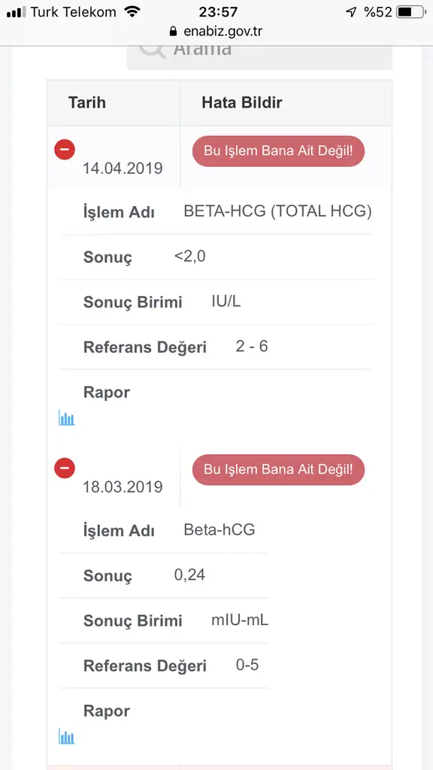The height and width of the screenshot is (770, 433).
Task: Select the BETA-HCG (TOTAL HCG) procedure name
Action: 278,211
